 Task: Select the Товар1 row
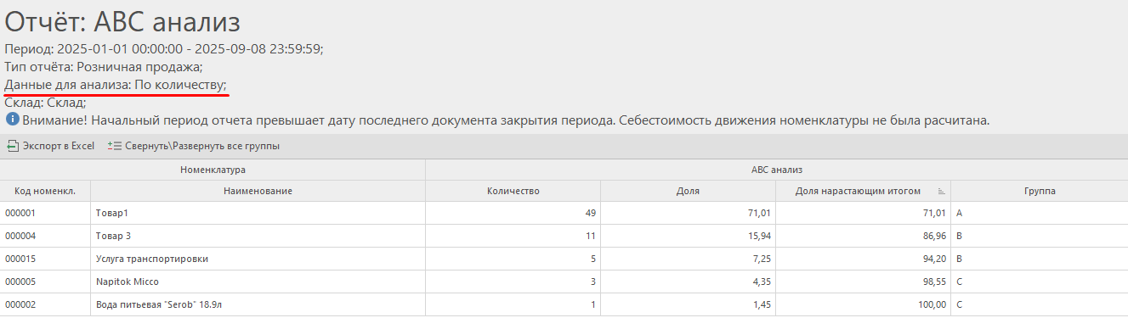click(564, 213)
